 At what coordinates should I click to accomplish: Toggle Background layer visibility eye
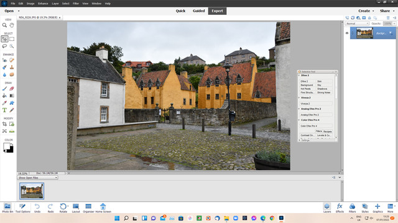pyautogui.click(x=347, y=33)
